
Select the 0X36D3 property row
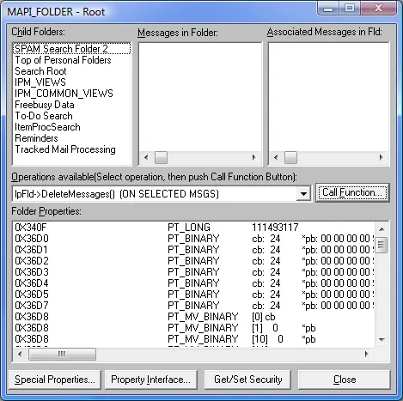coord(194,272)
